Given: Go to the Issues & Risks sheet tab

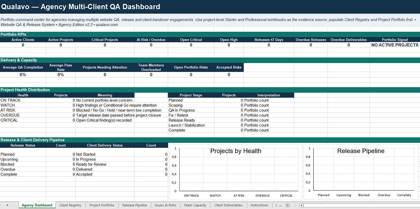Looking at the screenshot, I should pos(165,205).
